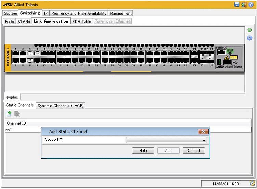Go to the Resiliency and High Availability tab

pos(79,13)
